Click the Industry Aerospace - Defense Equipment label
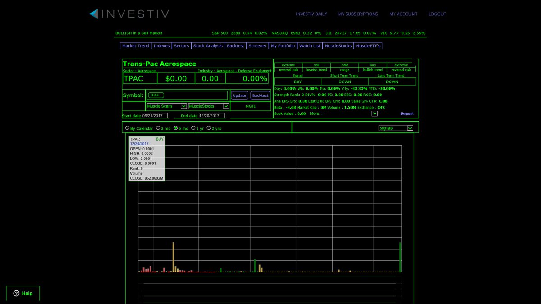541x304 pixels. click(235, 71)
